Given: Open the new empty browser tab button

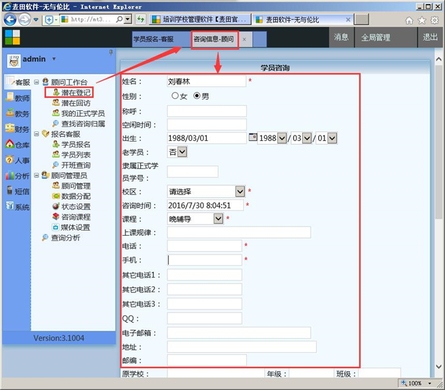Looking at the screenshot, I should pos(361,19).
